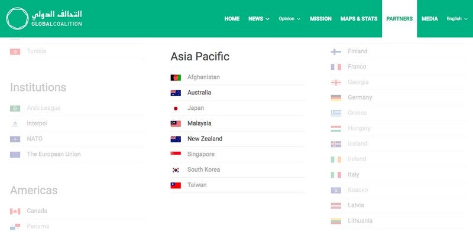Image resolution: width=473 pixels, height=232 pixels.
Task: Open the Italy partner link
Action: tap(354, 175)
